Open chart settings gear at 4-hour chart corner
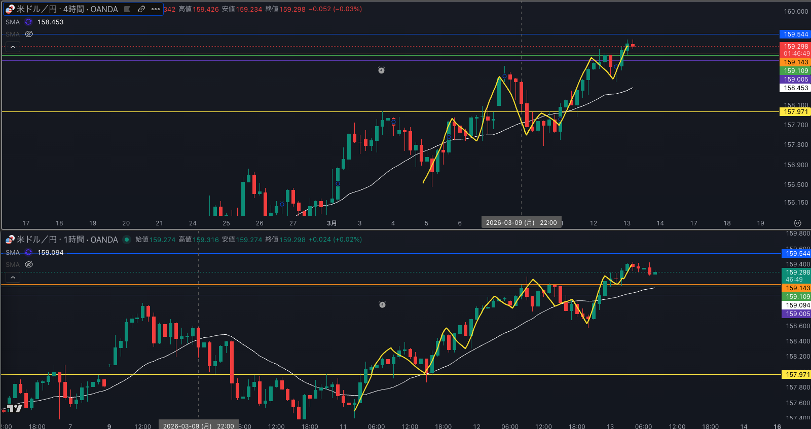Viewport: 811px width, 429px height. pos(797,223)
